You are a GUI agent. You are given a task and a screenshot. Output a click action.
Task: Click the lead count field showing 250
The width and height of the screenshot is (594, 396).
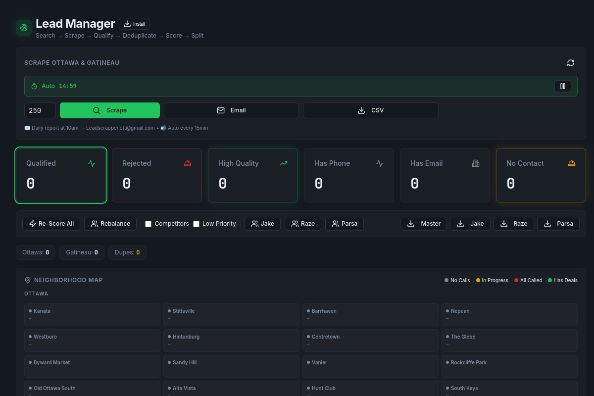click(40, 110)
